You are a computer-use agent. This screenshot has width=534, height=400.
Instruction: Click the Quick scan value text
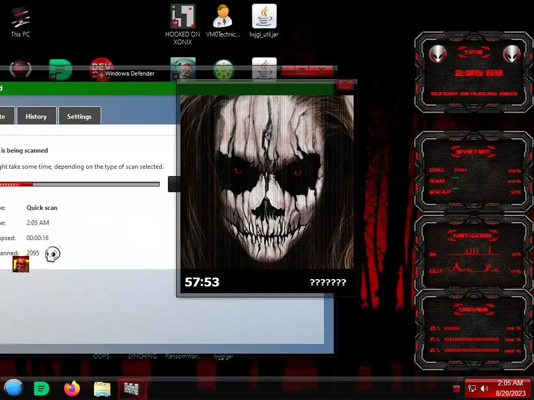click(x=42, y=207)
